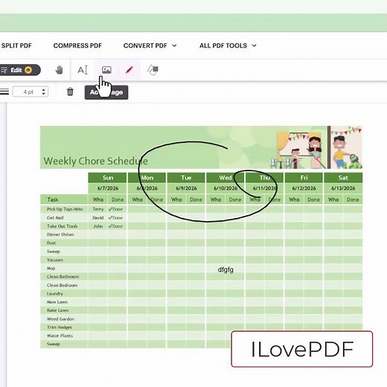
Task: Click the 'Terry' name cell
Action: click(x=98, y=209)
